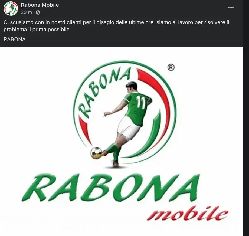249x236 pixels.
Task: Open the Rabona Mobile profile avatar
Action: (x=11, y=8)
